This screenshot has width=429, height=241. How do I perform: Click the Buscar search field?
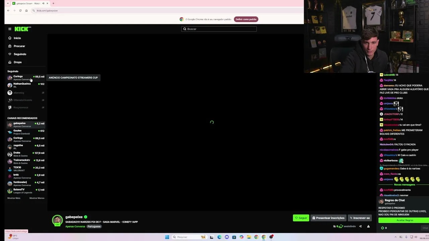(219, 29)
